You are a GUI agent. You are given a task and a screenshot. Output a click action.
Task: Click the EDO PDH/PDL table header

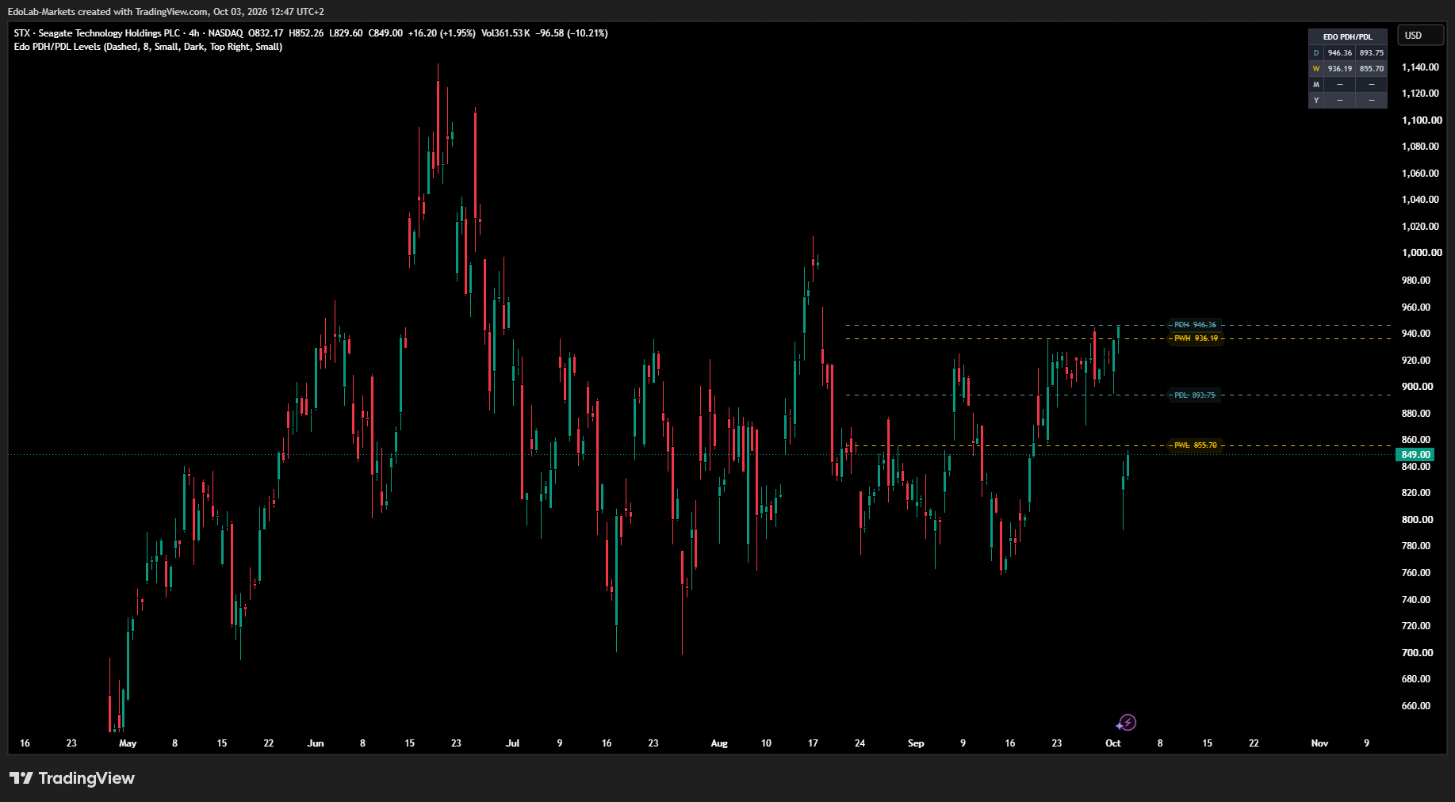[1348, 36]
